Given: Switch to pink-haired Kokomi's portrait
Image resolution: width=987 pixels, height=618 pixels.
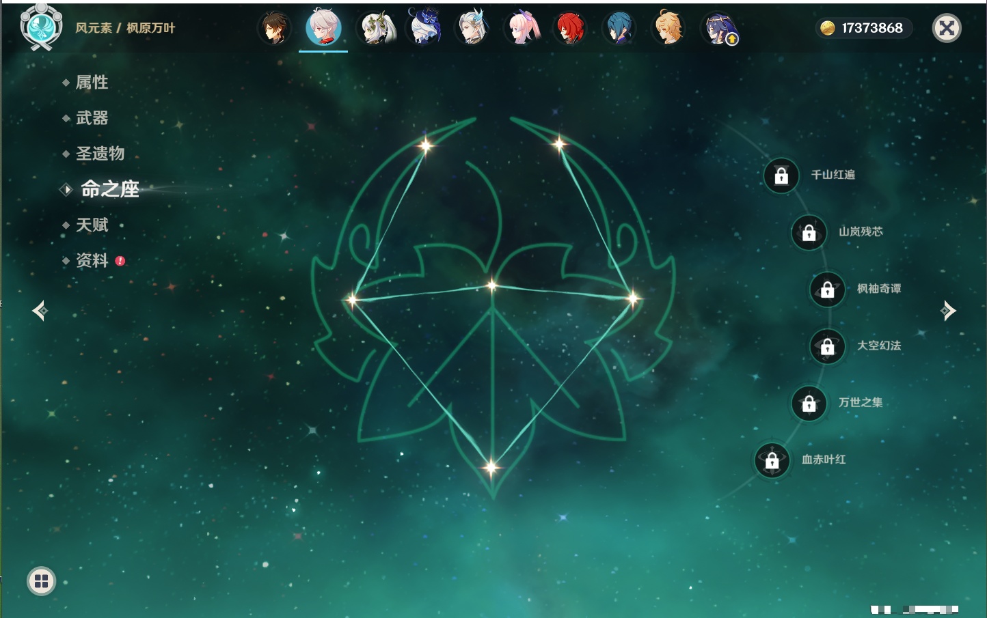Looking at the screenshot, I should [522, 29].
